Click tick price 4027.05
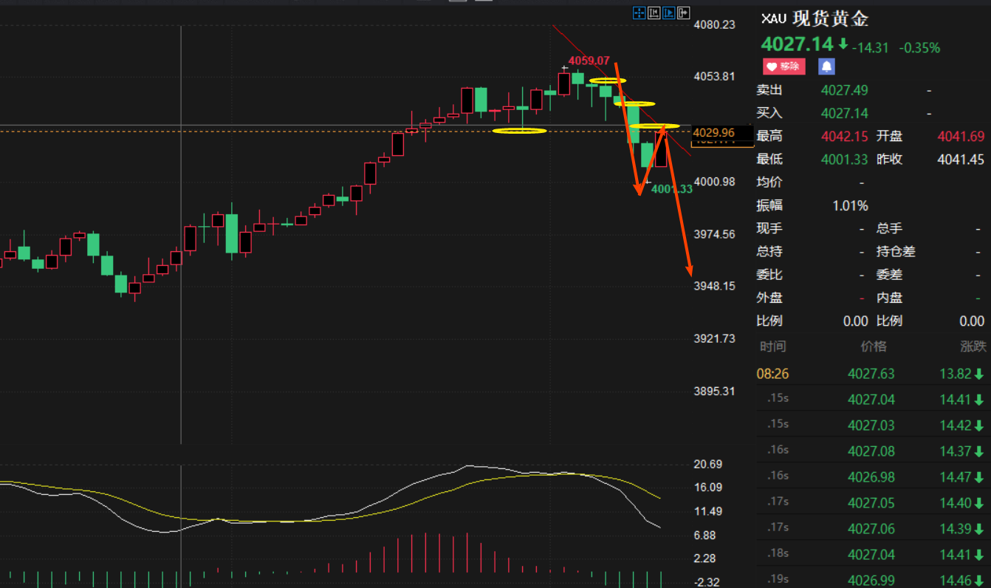This screenshot has height=588, width=991. click(x=871, y=503)
